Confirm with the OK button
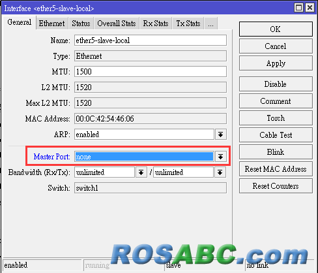The image size is (318, 273). [276, 29]
